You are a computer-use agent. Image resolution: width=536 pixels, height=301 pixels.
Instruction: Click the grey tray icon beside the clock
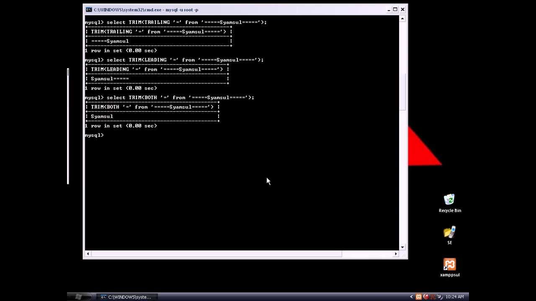pyautogui.click(x=440, y=297)
